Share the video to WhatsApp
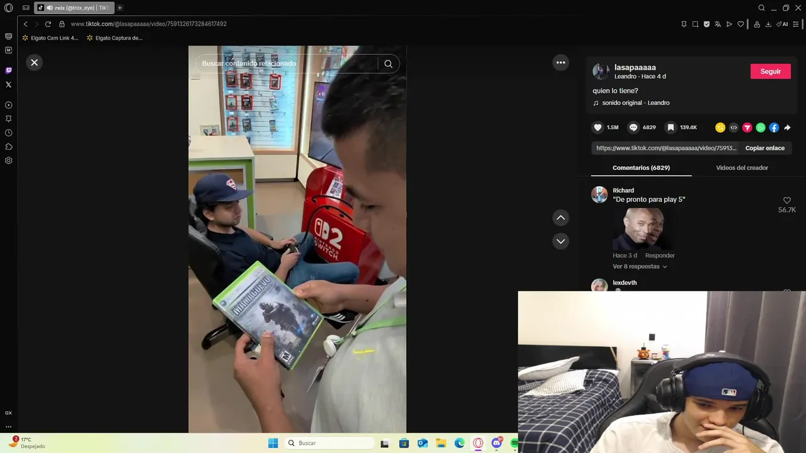The image size is (806, 453). tap(761, 128)
